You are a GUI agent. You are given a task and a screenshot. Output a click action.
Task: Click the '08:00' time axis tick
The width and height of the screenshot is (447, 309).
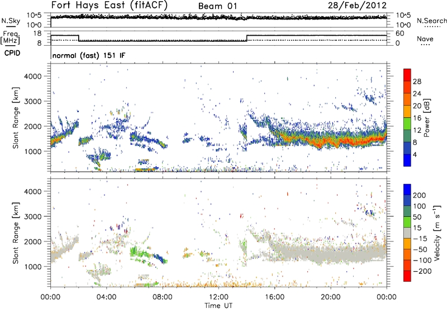click(162, 297)
